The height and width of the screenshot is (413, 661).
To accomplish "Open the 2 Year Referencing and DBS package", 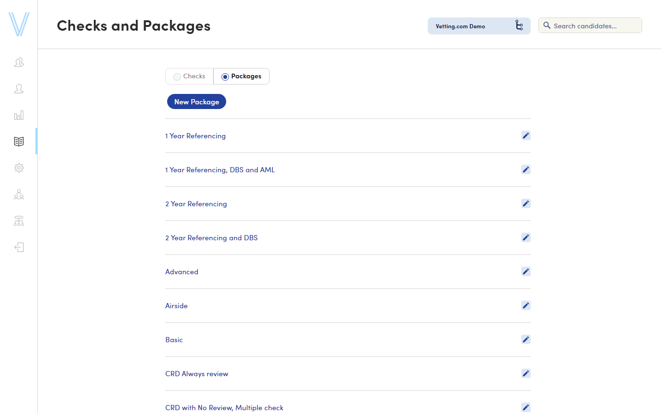I will pos(211,238).
